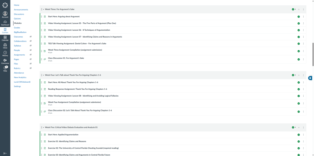The height and width of the screenshot is (156, 314).
Task: Collapse the Week Four module
Action: [44, 75]
